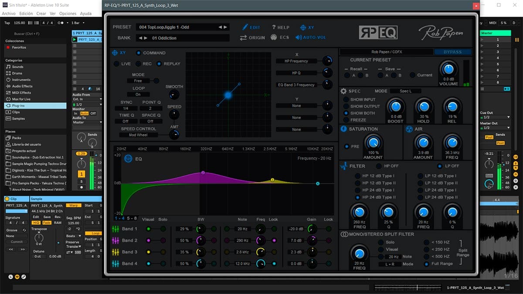The image size is (523, 294).
Task: Adjust the SPEC BOOST knob
Action: coord(396,106)
